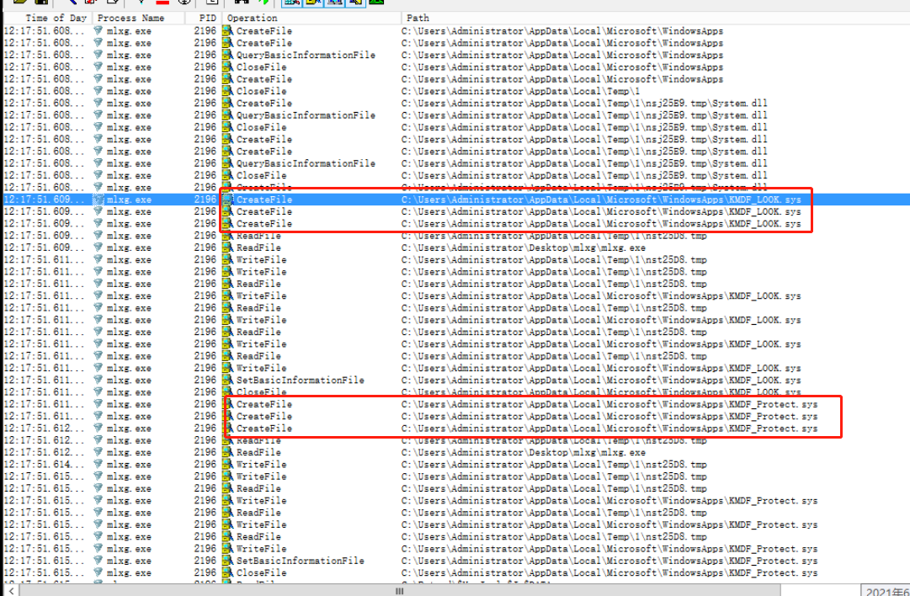Click the file icon beside highlighted CreateFile operation
This screenshot has height=596, width=910.
click(x=226, y=200)
